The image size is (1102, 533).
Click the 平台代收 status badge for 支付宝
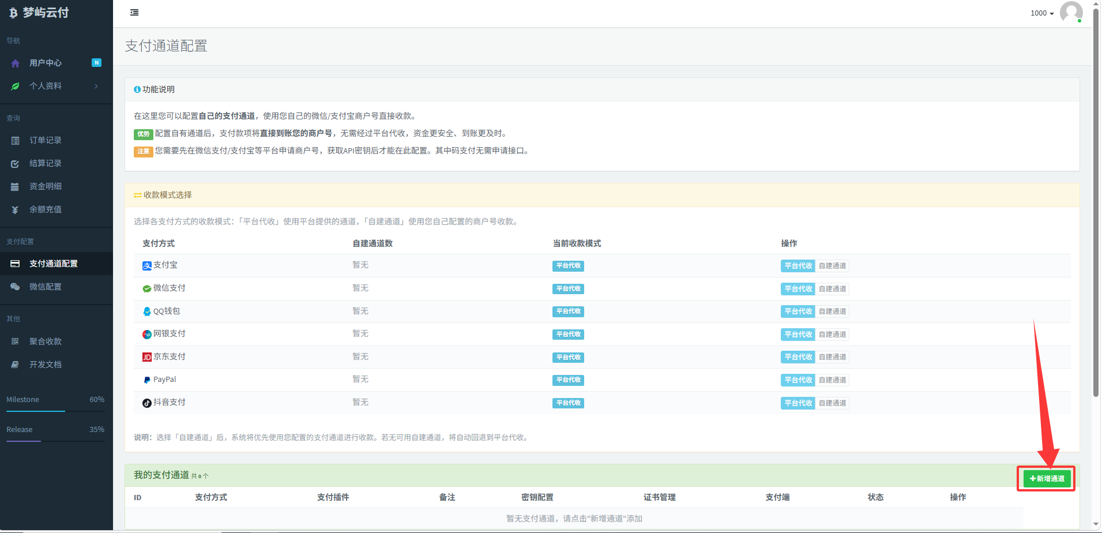point(568,266)
